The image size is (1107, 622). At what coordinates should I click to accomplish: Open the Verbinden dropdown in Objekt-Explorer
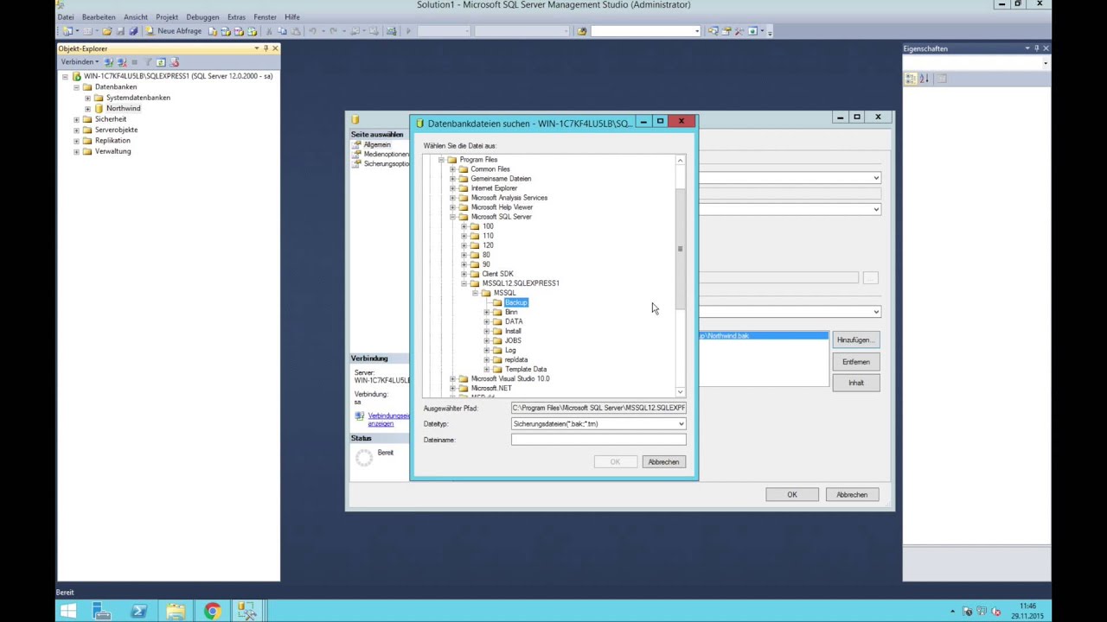point(80,62)
